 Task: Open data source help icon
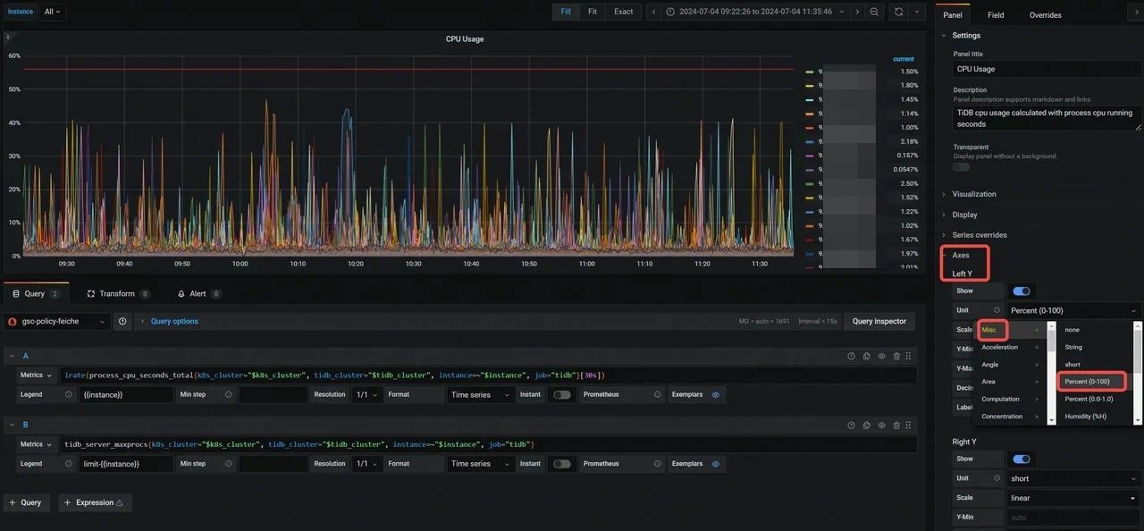122,321
